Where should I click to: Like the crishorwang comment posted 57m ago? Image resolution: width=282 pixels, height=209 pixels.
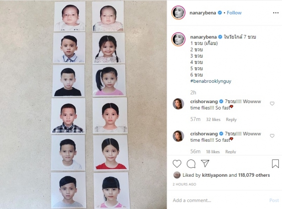tap(272, 104)
